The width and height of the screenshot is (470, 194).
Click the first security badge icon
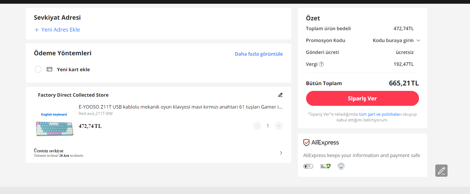click(x=308, y=166)
